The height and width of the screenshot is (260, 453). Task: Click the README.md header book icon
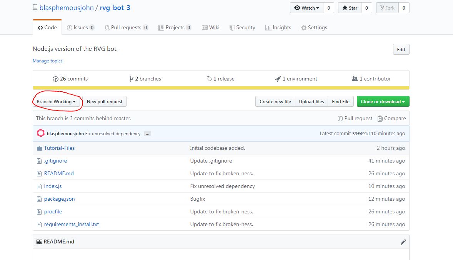39,242
